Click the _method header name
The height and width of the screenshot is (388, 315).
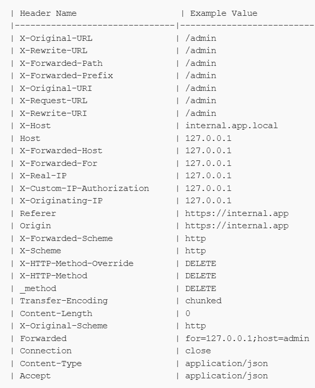pyautogui.click(x=38, y=288)
